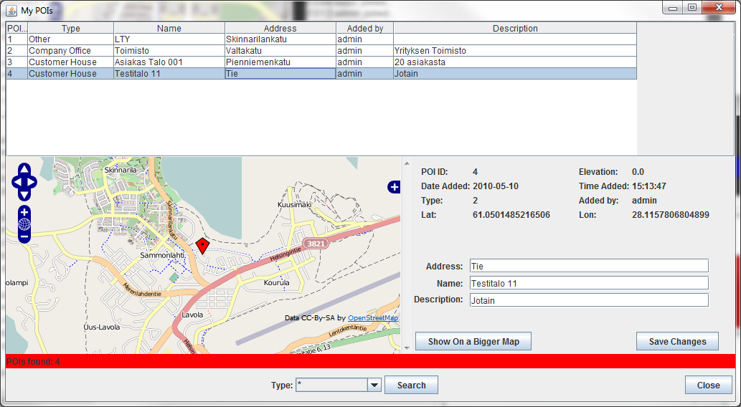Click the POIs found: 4 status text
This screenshot has width=741, height=407.
[33, 362]
